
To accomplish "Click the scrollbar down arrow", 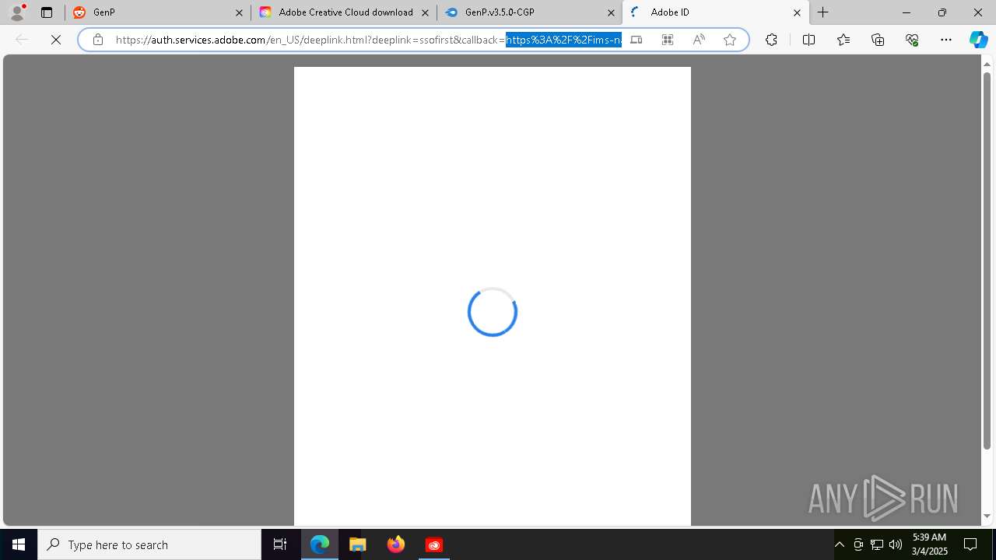I will [987, 516].
